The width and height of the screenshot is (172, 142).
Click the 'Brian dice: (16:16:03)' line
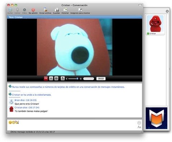pos(26,100)
